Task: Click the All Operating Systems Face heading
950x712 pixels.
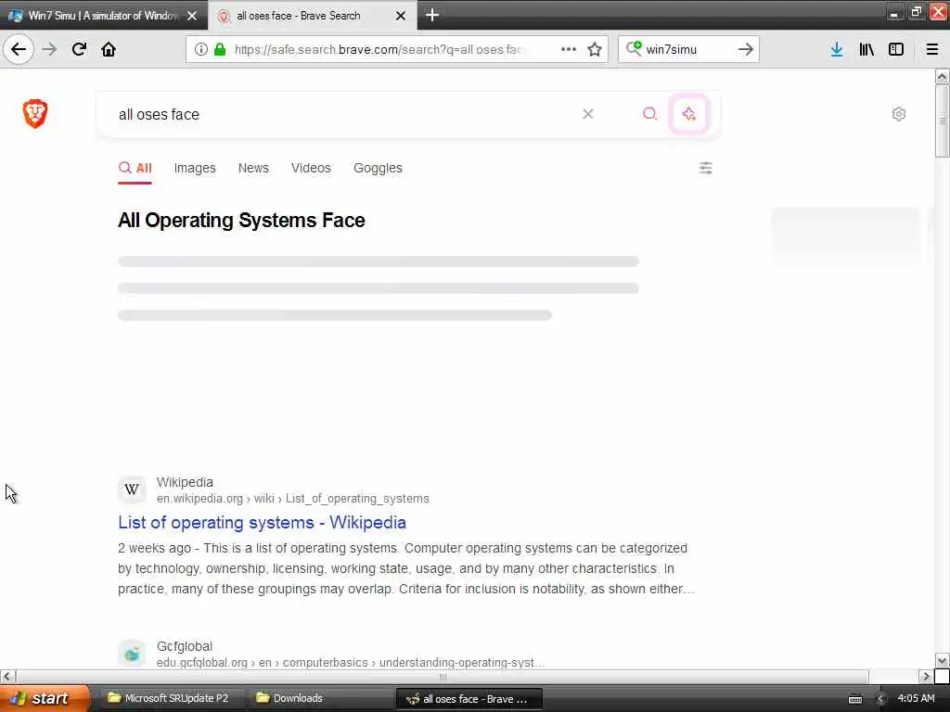Action: tap(241, 220)
